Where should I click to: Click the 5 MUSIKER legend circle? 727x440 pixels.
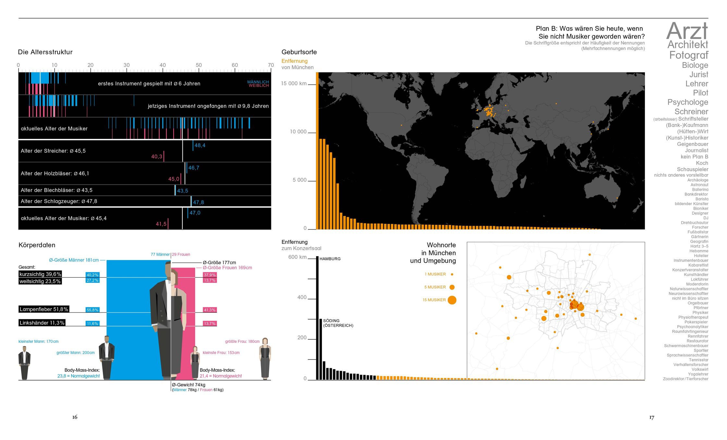(452, 287)
